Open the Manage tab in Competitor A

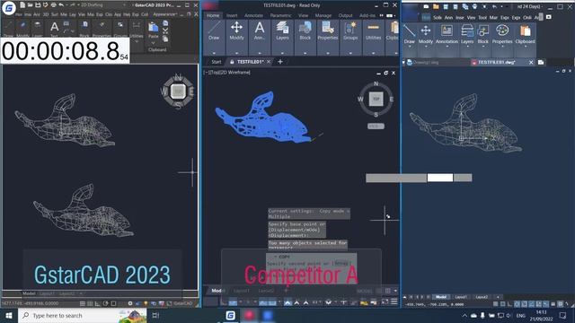click(x=323, y=15)
